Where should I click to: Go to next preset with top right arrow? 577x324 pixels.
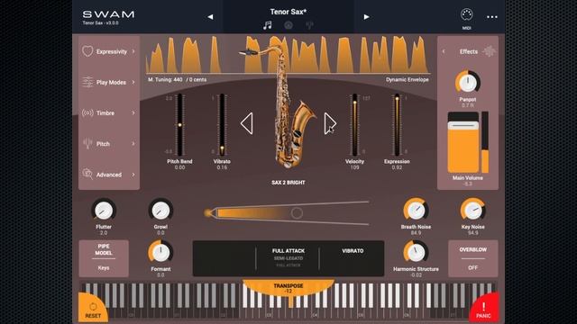(366, 17)
